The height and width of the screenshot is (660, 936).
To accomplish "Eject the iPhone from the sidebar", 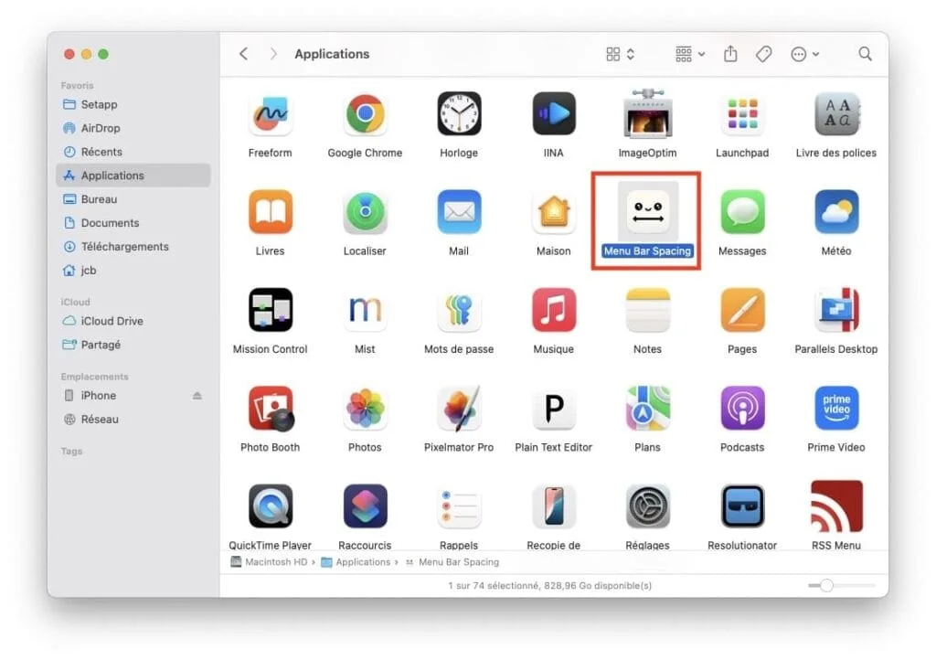I will pos(197,395).
